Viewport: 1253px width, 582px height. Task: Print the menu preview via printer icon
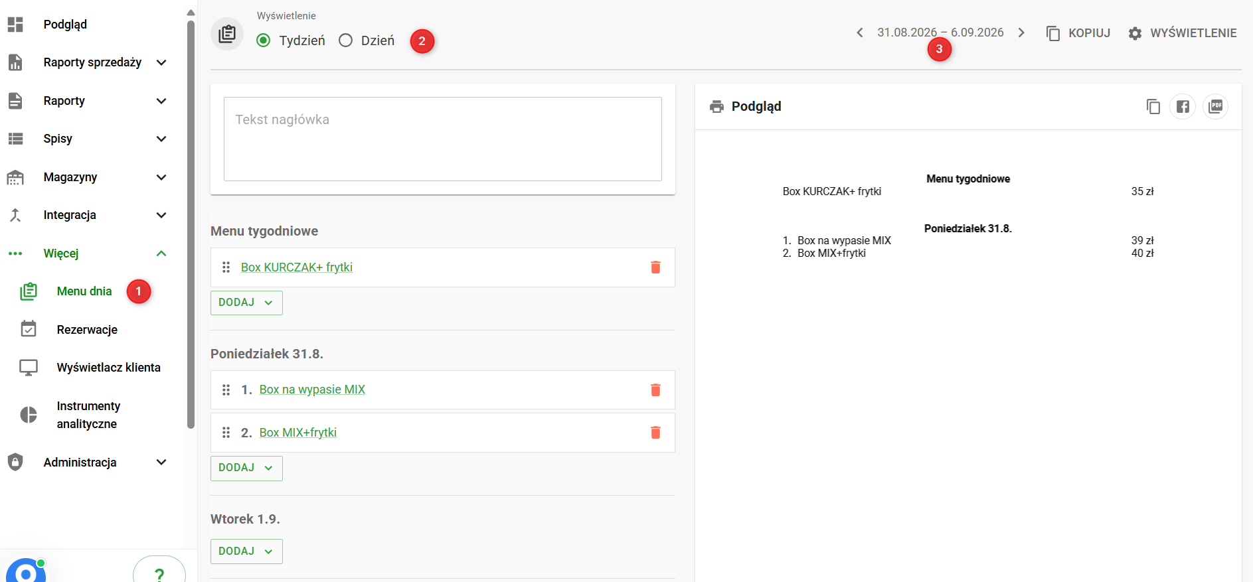point(716,106)
